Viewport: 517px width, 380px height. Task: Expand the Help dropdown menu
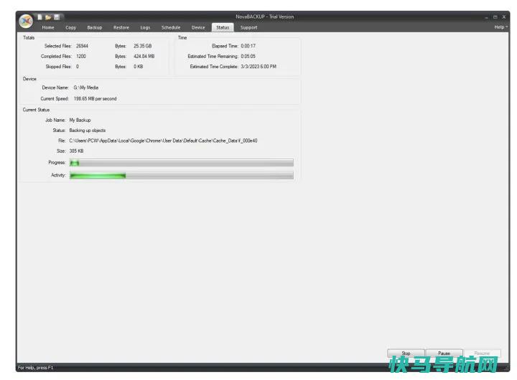500,27
